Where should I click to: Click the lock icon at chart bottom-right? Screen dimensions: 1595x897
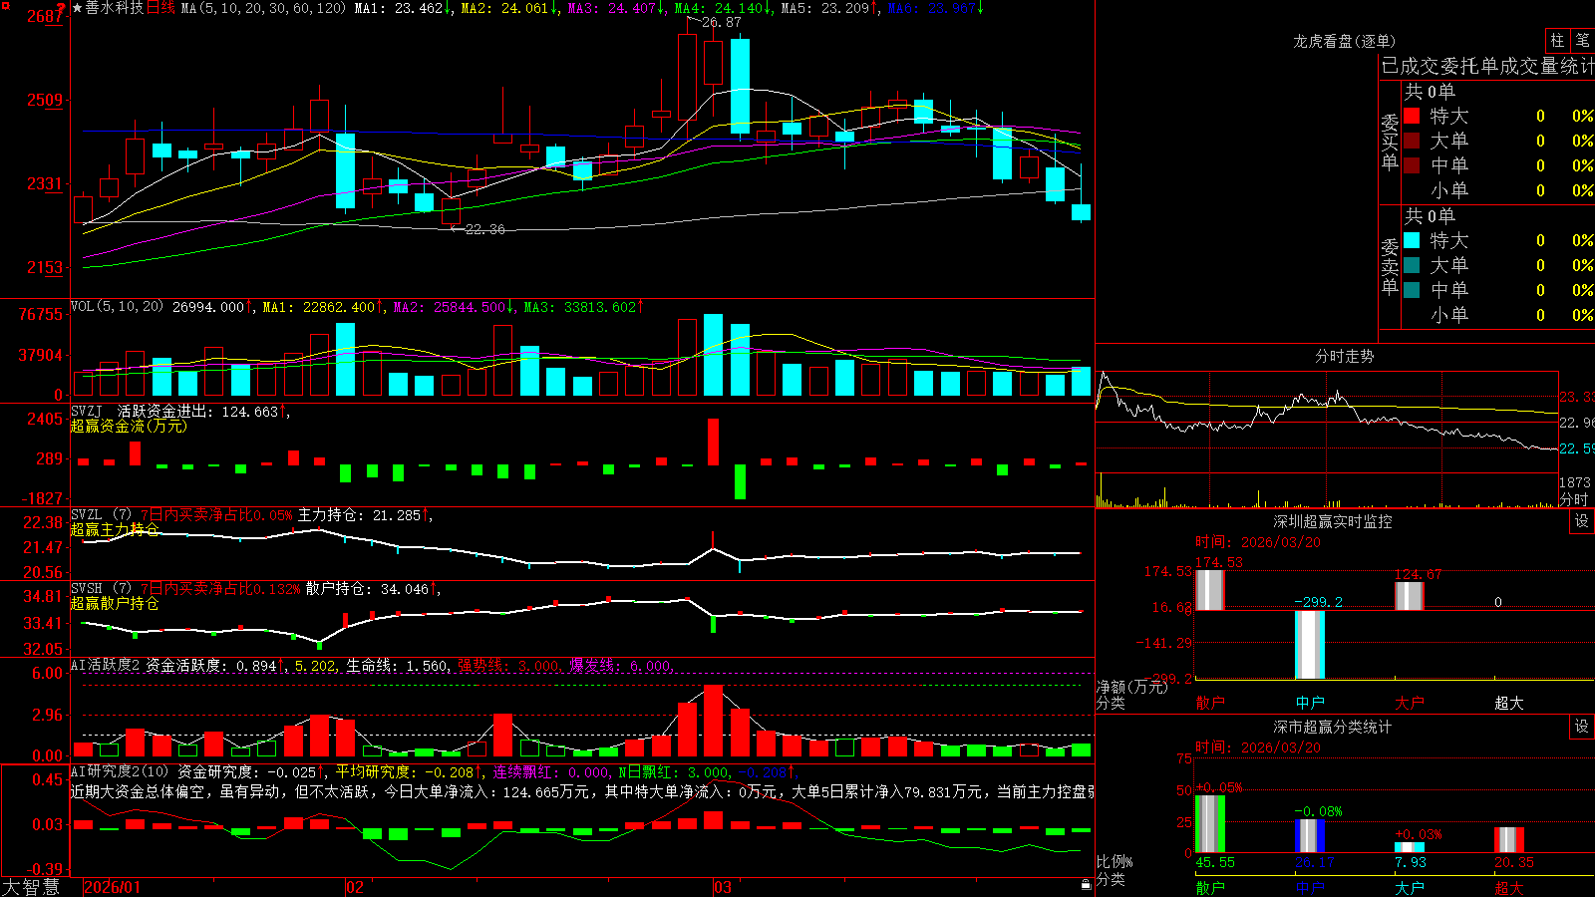point(1086,885)
